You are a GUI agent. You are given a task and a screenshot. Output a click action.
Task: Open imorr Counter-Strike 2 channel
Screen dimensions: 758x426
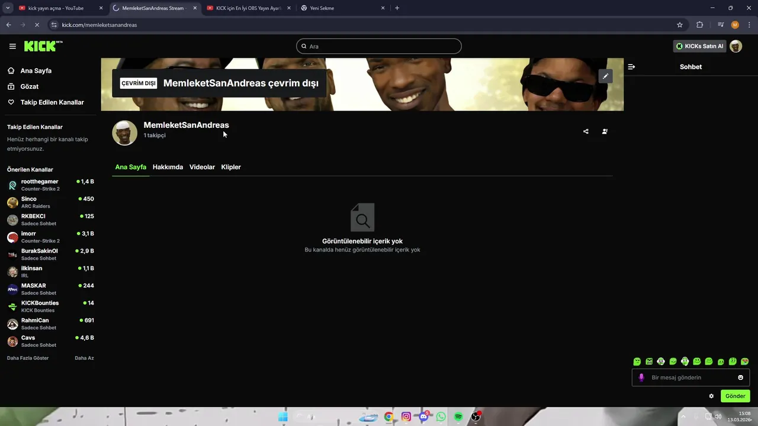pyautogui.click(x=50, y=237)
